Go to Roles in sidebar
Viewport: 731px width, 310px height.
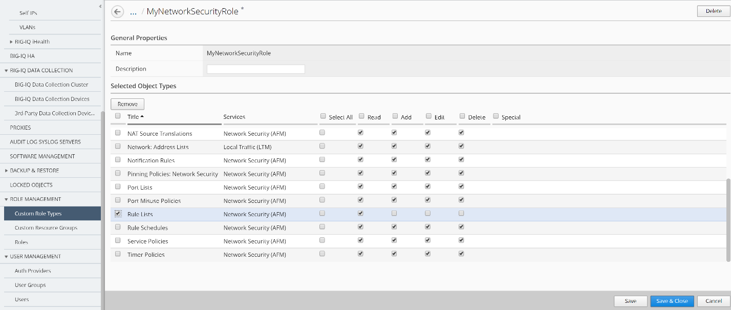(x=21, y=242)
